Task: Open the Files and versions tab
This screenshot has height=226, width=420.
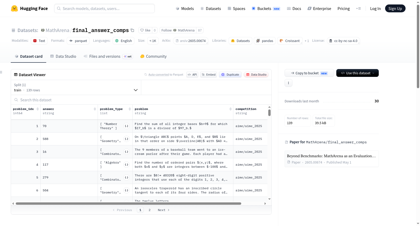Action: coord(108,56)
